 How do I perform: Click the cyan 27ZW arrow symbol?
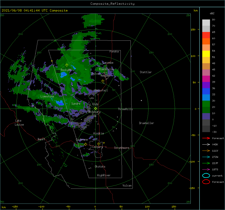[206, 157]
